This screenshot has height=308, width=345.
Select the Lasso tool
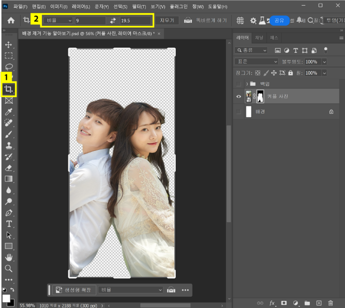coord(9,67)
